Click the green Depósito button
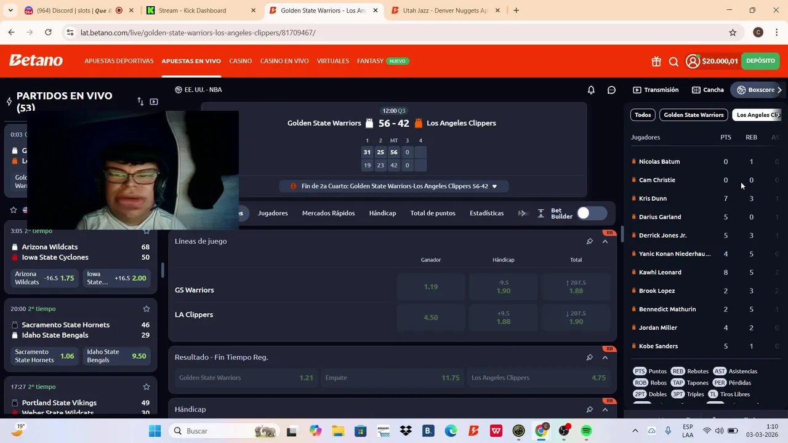Image resolution: width=788 pixels, height=443 pixels. (x=760, y=61)
